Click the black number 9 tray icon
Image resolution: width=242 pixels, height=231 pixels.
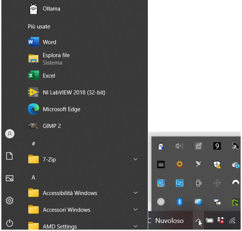(x=217, y=146)
